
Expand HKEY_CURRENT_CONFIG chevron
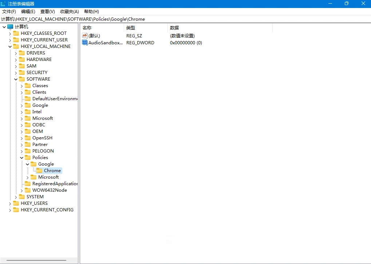[10, 210]
